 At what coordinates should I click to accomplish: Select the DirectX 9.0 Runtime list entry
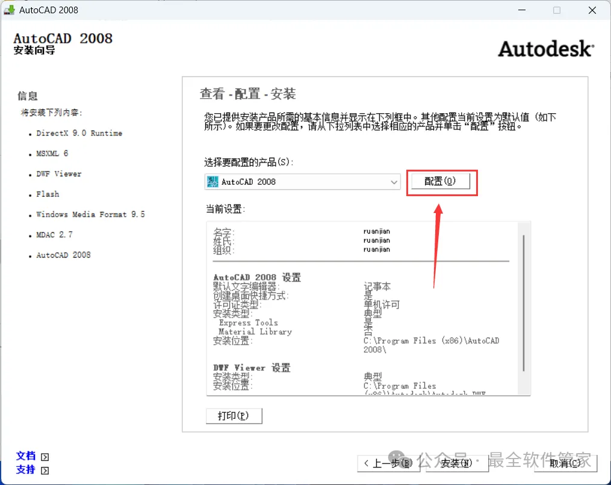79,133
